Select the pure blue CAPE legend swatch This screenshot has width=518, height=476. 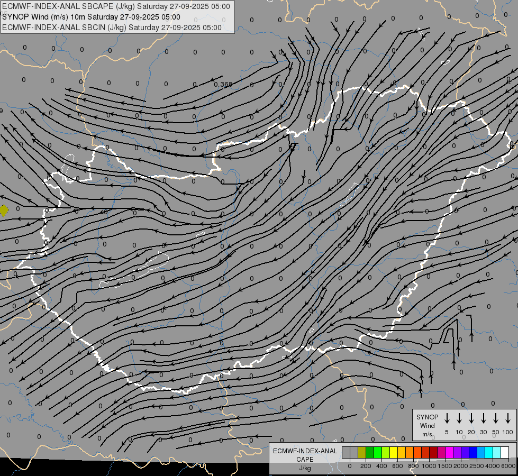tap(474, 453)
